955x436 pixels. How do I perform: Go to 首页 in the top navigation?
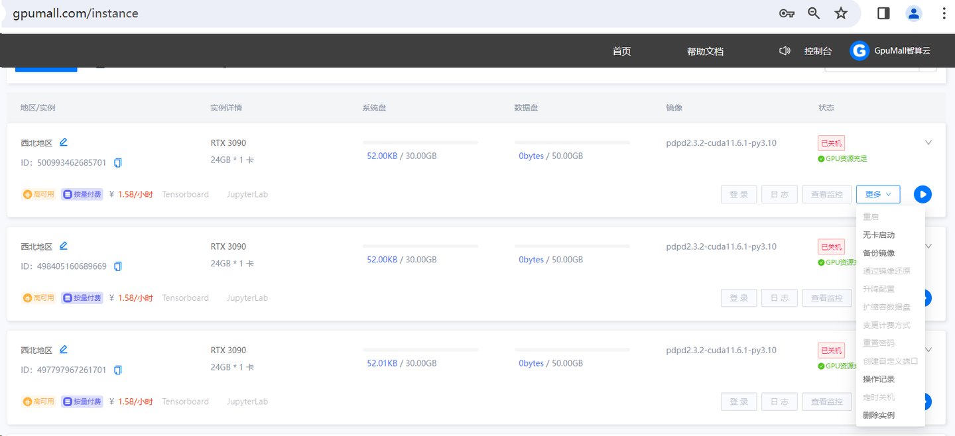coord(621,51)
